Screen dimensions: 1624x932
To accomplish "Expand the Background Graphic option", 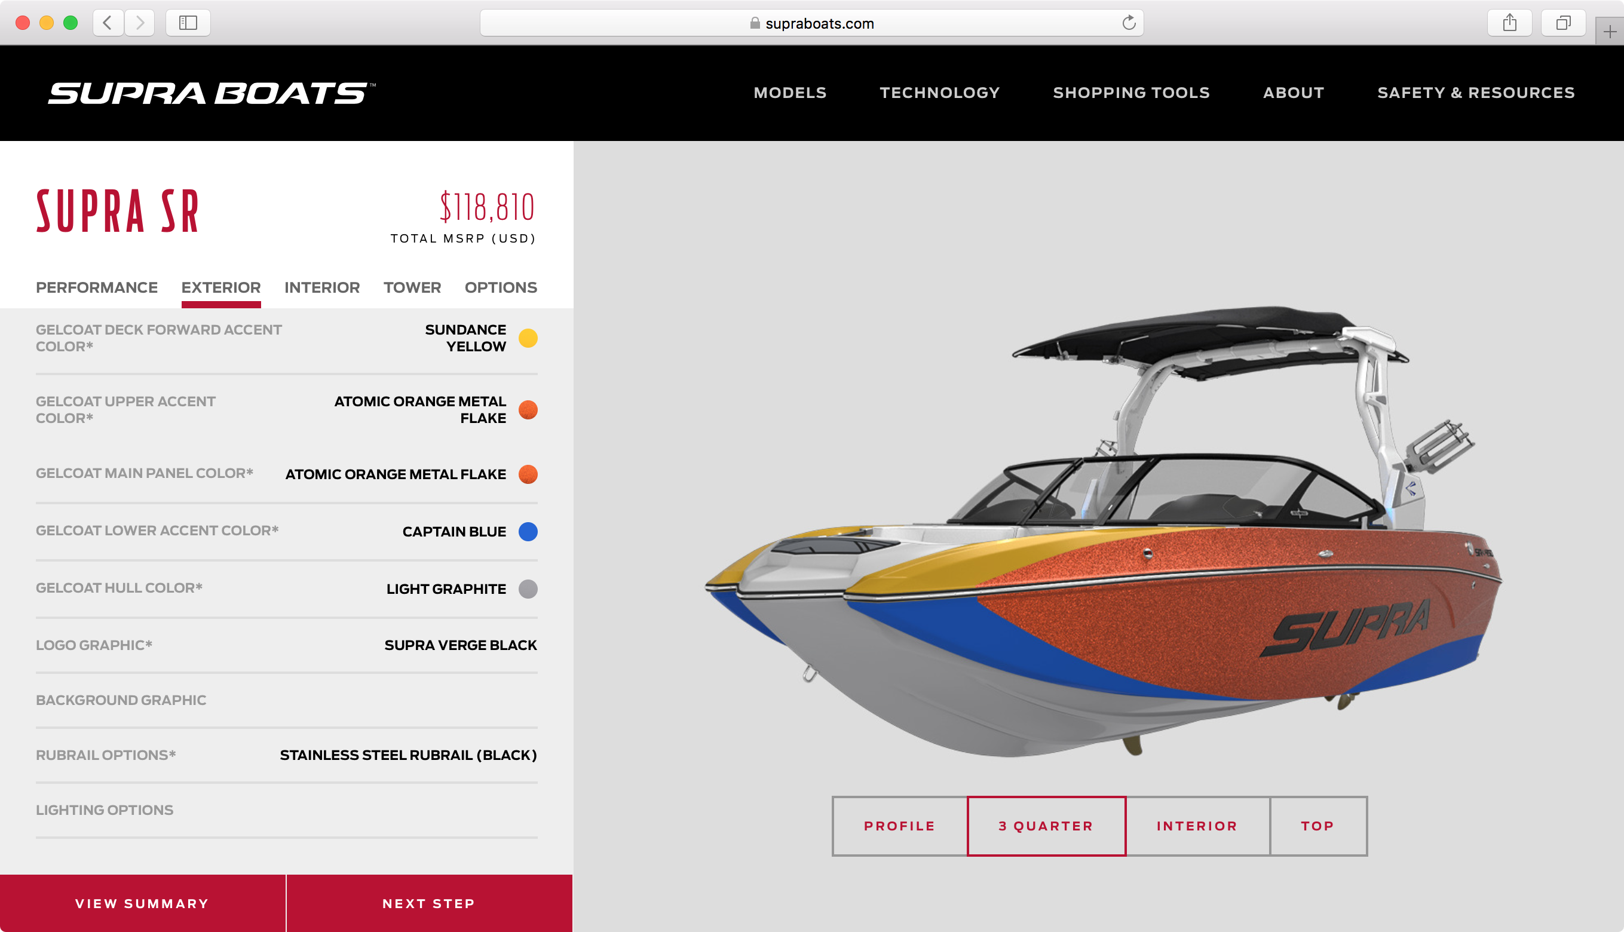I will [286, 700].
